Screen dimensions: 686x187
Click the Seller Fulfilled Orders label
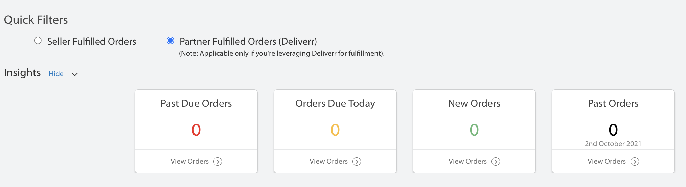(x=92, y=41)
